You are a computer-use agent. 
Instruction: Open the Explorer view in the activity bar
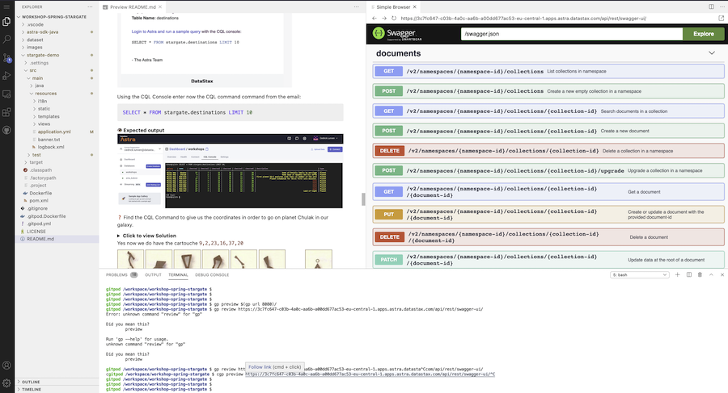(6, 22)
